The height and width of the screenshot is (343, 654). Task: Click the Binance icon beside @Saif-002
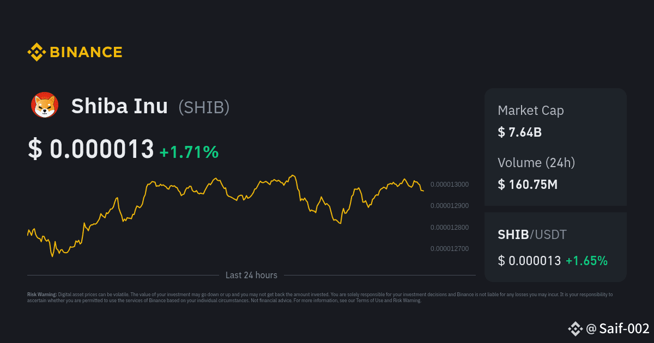(576, 328)
